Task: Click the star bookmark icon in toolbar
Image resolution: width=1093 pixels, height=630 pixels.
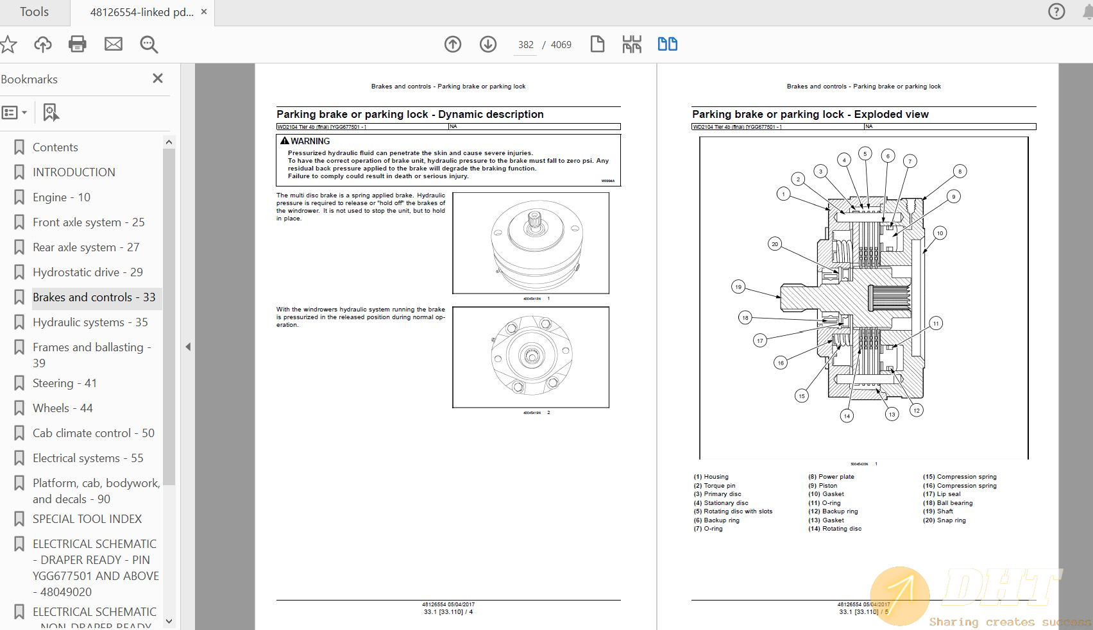Action: [8, 44]
